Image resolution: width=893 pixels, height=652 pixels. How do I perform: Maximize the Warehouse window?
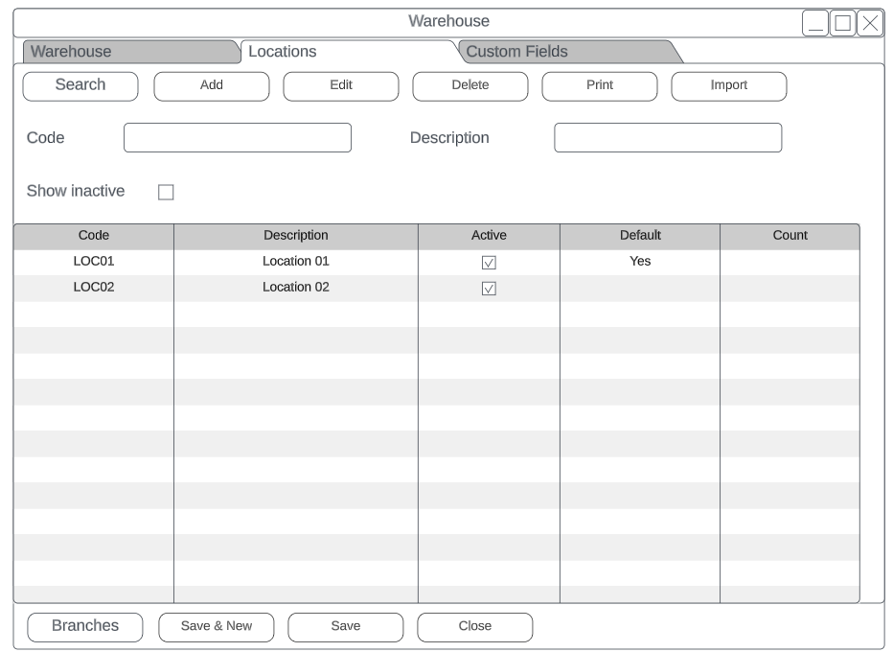coord(843,23)
